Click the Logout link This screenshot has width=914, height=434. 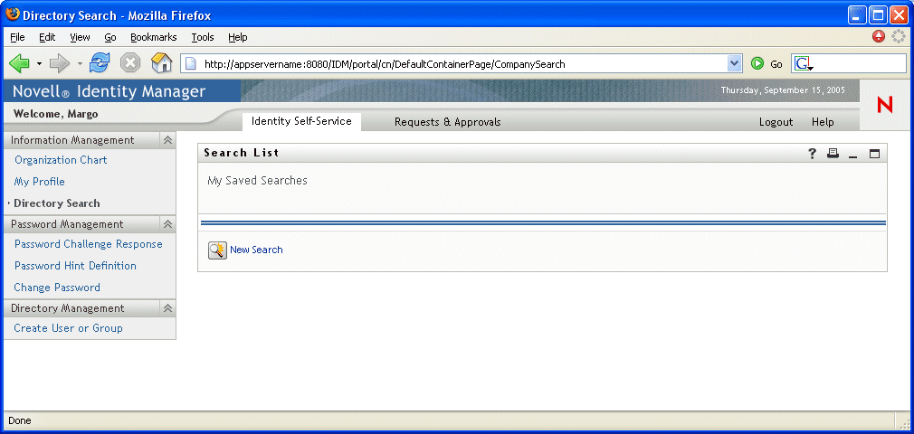tap(776, 122)
